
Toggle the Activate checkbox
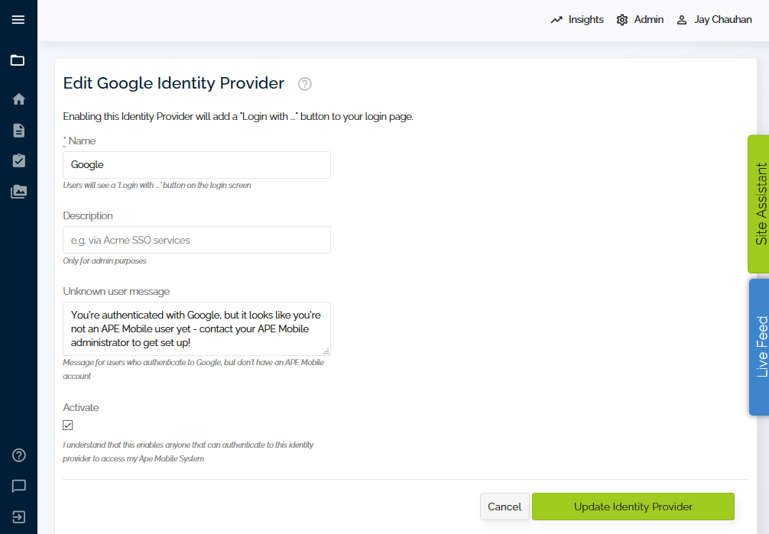click(68, 426)
